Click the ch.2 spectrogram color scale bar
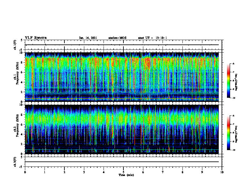250x193 pixels. point(228,133)
